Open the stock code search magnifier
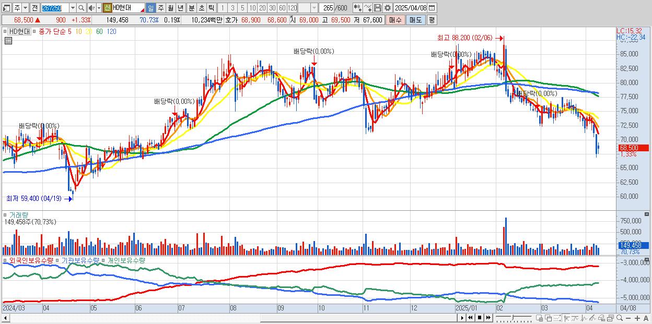The width and height of the screenshot is (652, 324). (x=81, y=8)
